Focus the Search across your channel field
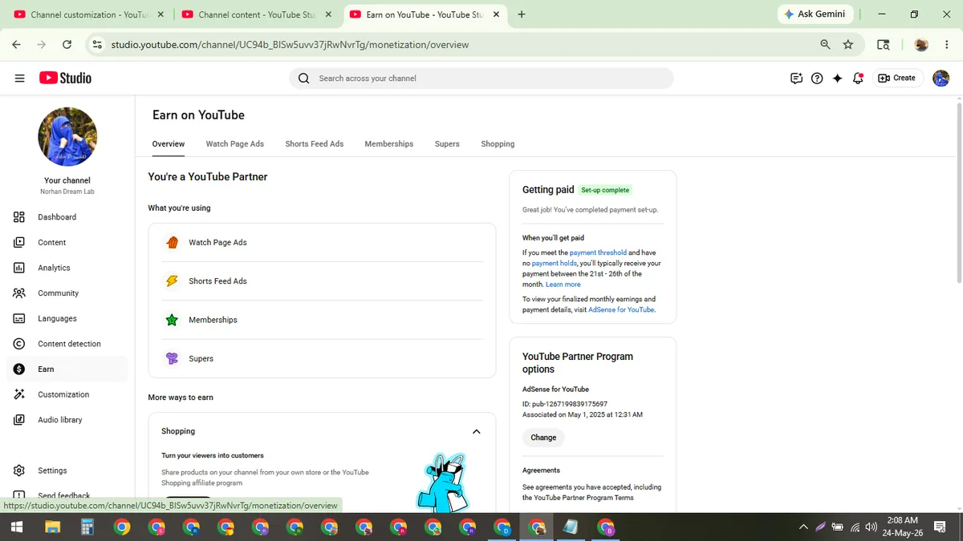The image size is (963, 541). coord(481,78)
